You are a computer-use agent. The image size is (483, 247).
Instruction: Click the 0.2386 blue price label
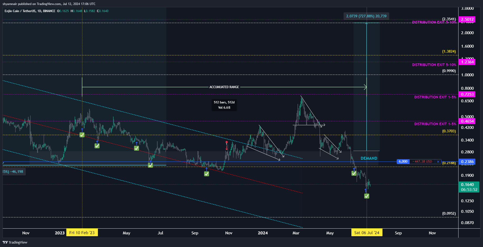(x=467, y=162)
